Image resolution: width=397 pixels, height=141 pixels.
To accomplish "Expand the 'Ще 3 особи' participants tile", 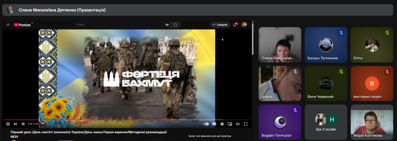I will [326, 122].
